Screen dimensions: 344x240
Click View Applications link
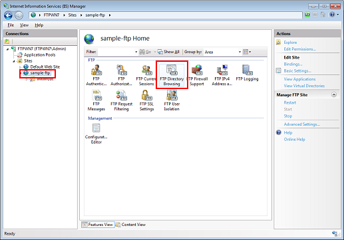pyautogui.click(x=299, y=79)
